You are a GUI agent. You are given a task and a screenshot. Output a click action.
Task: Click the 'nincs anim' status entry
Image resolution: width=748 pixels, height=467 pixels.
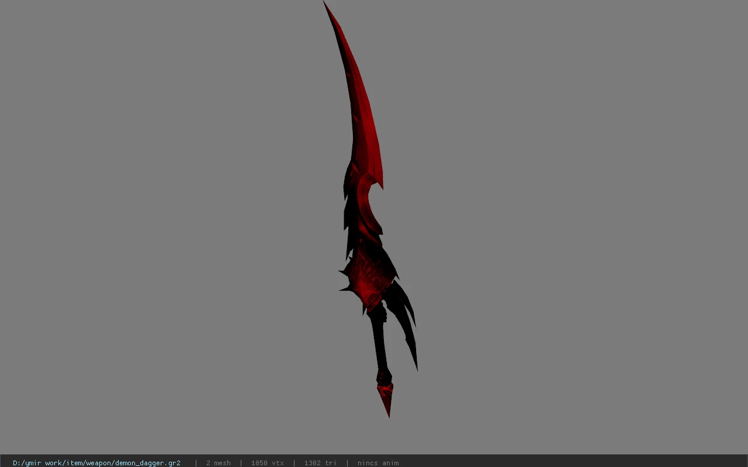point(378,463)
